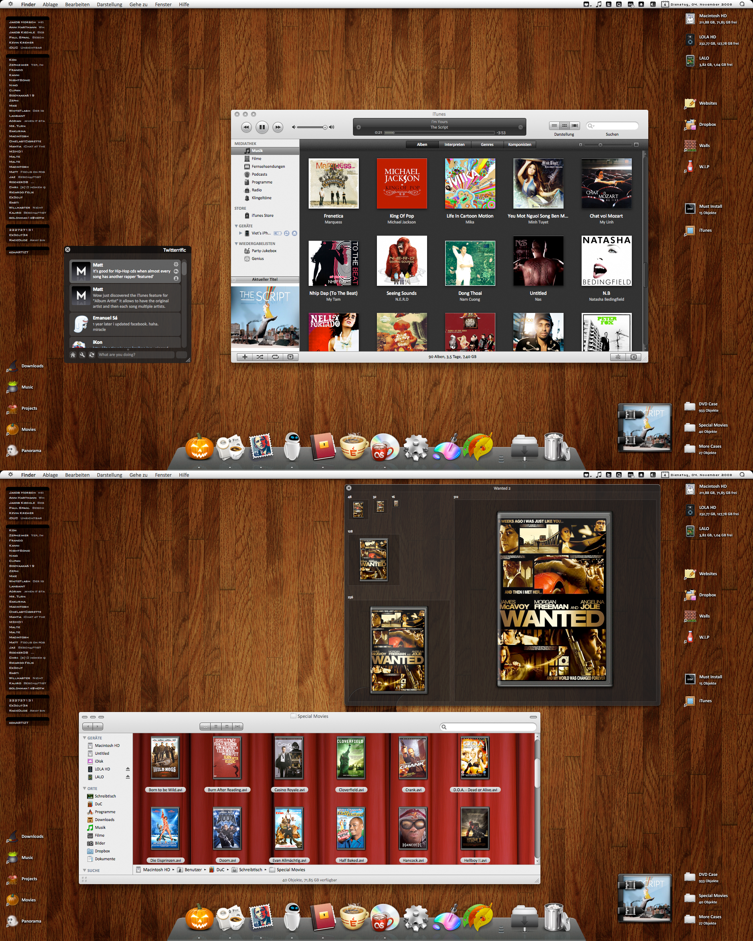Sync Viet's iPhone via sync icon
753x941 pixels.
[x=287, y=234]
